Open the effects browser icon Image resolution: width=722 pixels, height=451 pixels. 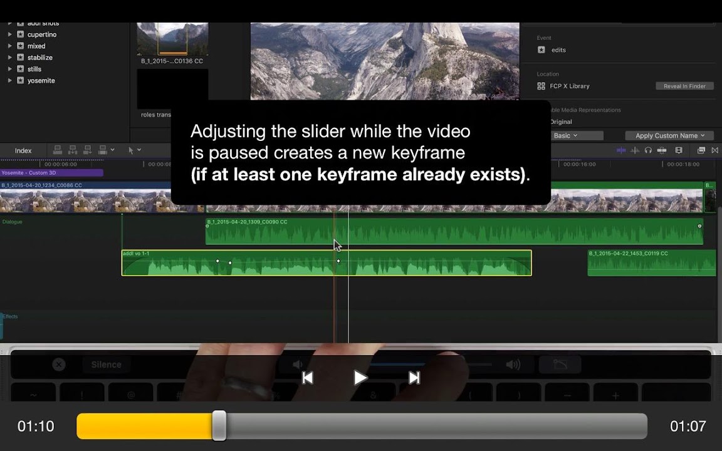point(701,150)
